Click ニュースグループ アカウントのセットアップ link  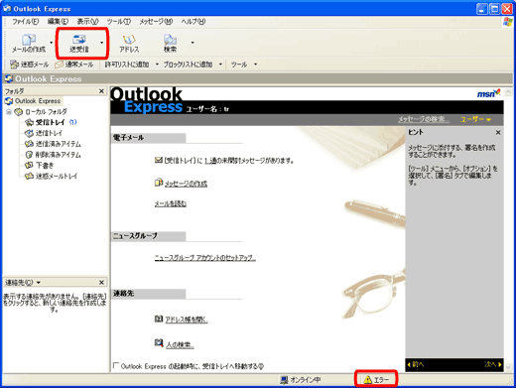coord(205,258)
